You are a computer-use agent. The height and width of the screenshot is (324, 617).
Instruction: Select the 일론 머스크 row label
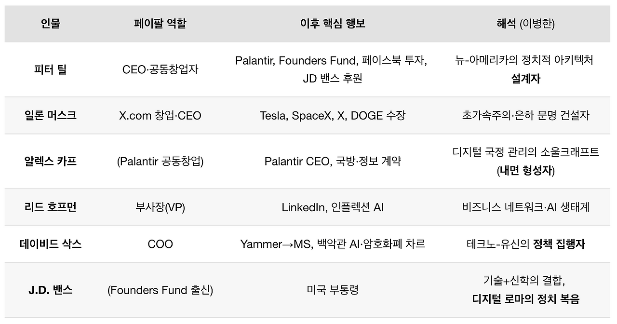(x=51, y=115)
